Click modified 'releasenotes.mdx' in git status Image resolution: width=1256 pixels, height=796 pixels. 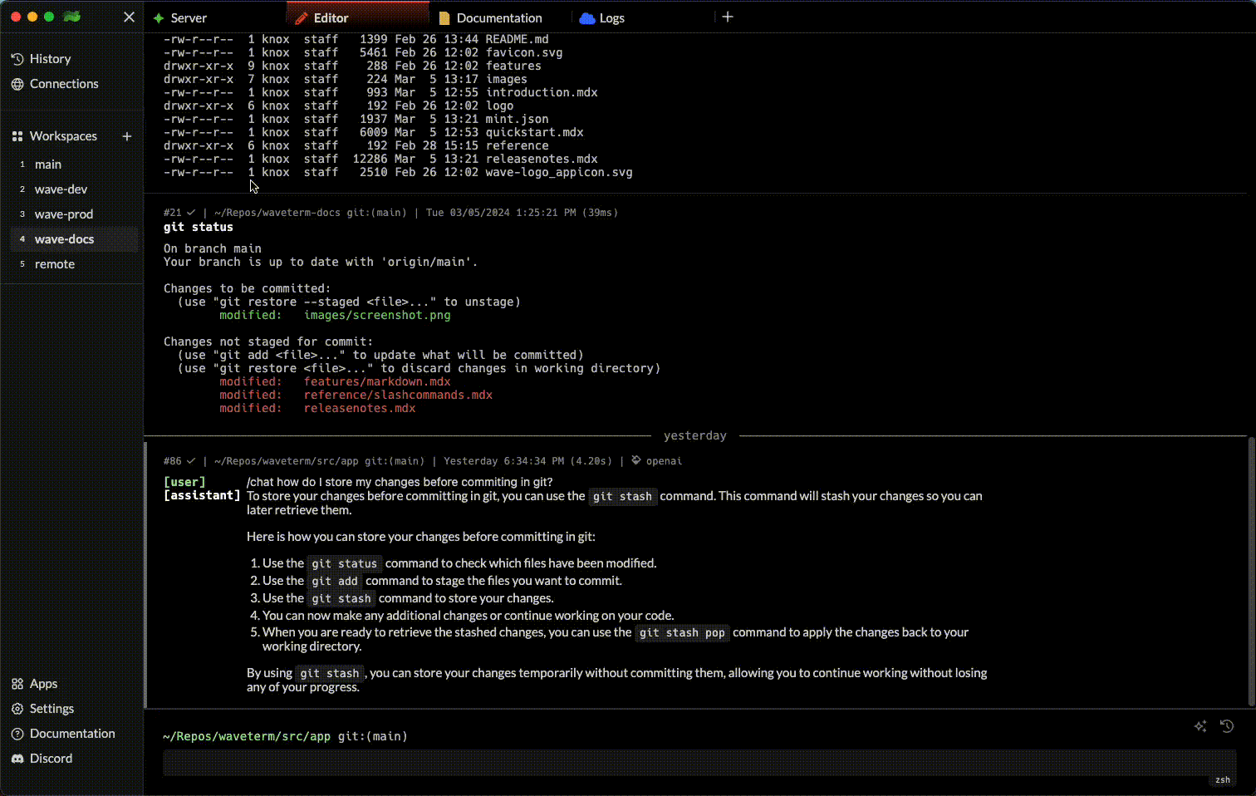[360, 408]
